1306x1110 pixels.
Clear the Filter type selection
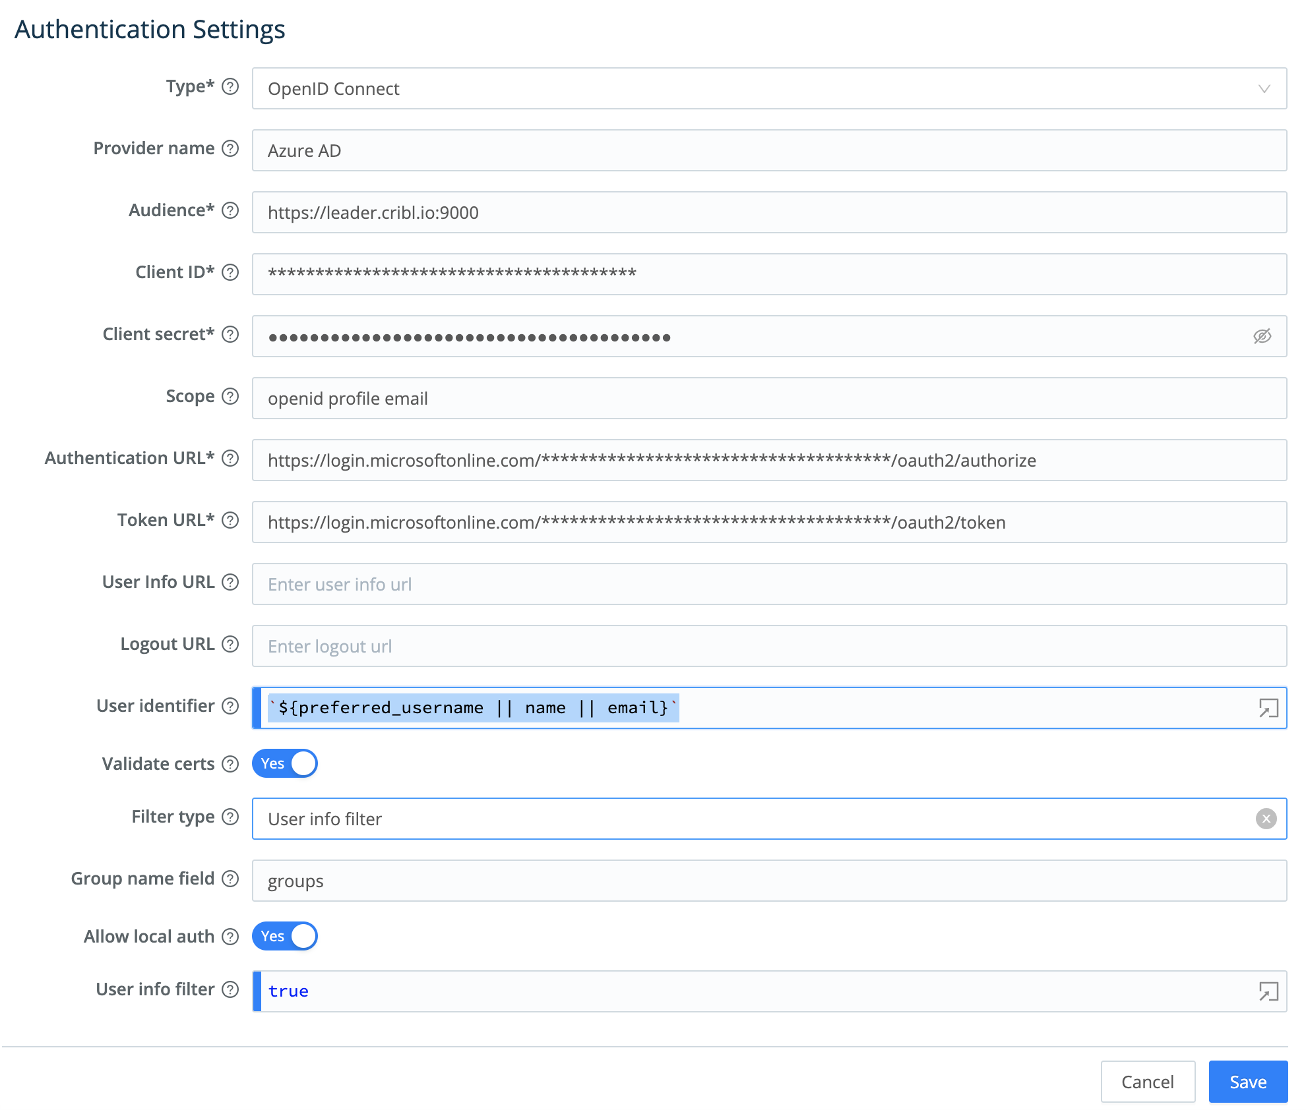(x=1266, y=819)
